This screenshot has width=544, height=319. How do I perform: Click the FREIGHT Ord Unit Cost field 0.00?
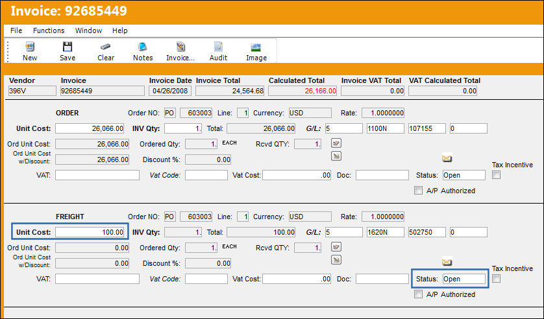click(x=92, y=248)
